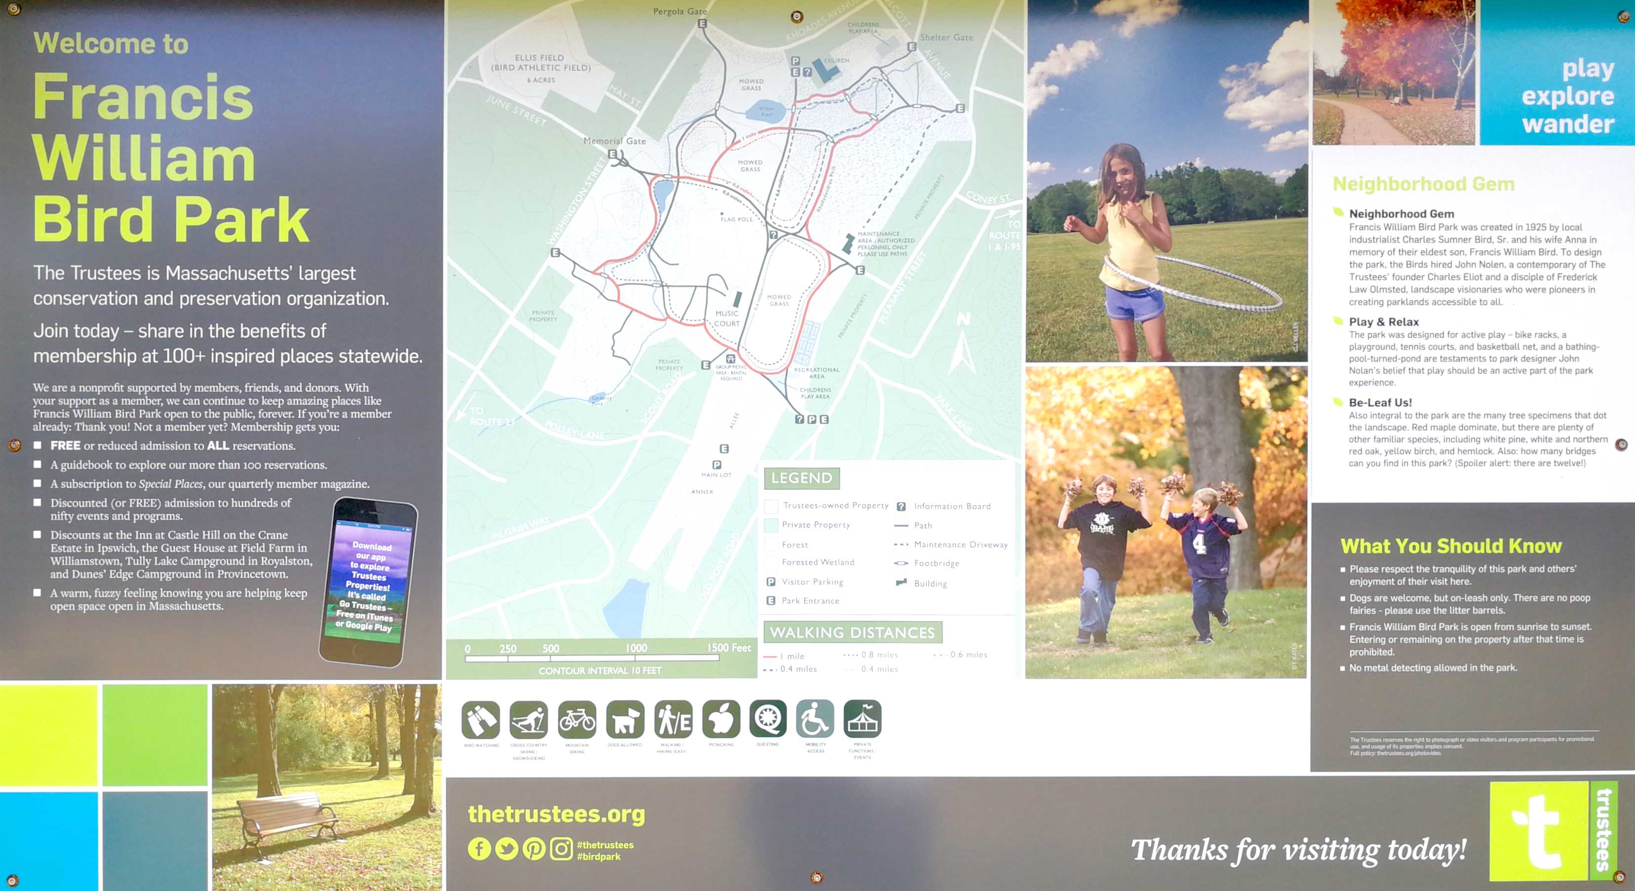Open the Instagram social icon
This screenshot has width=1635, height=891.
pyautogui.click(x=561, y=849)
